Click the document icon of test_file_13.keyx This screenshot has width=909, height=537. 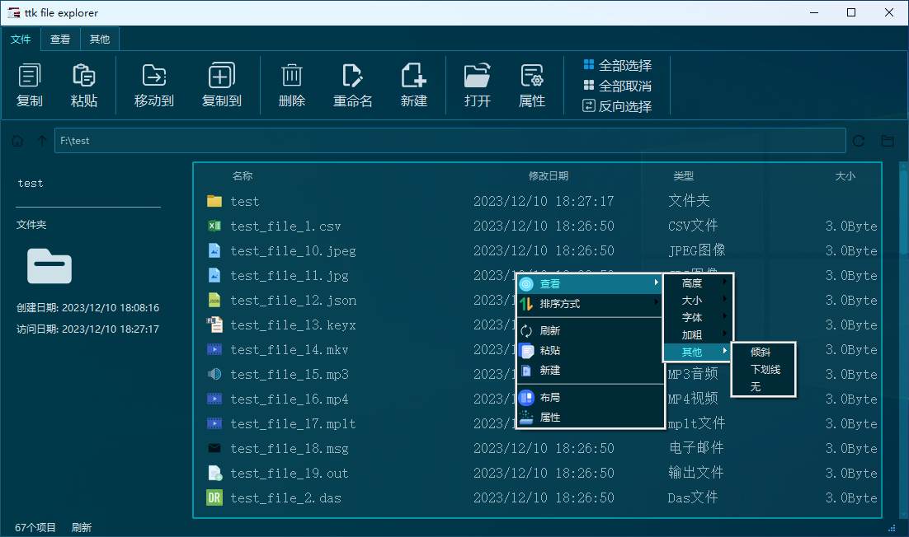tap(214, 325)
